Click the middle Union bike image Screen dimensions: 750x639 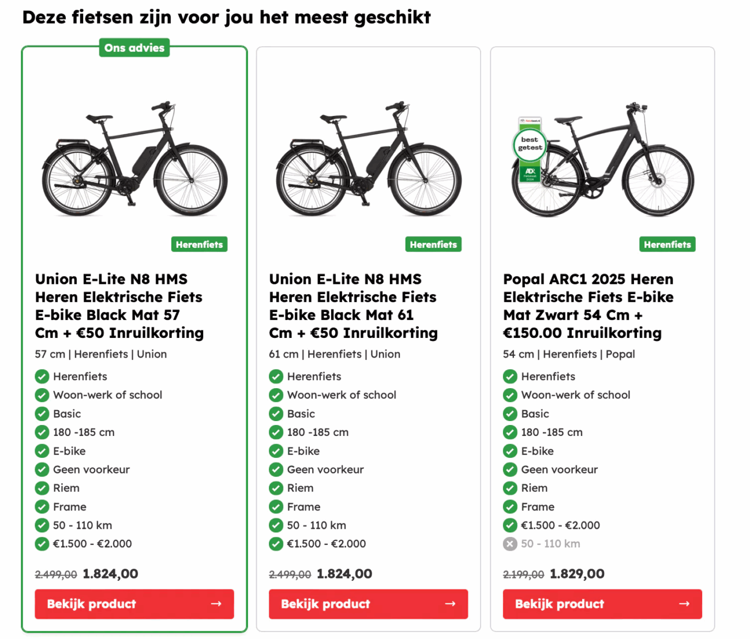pos(368,159)
